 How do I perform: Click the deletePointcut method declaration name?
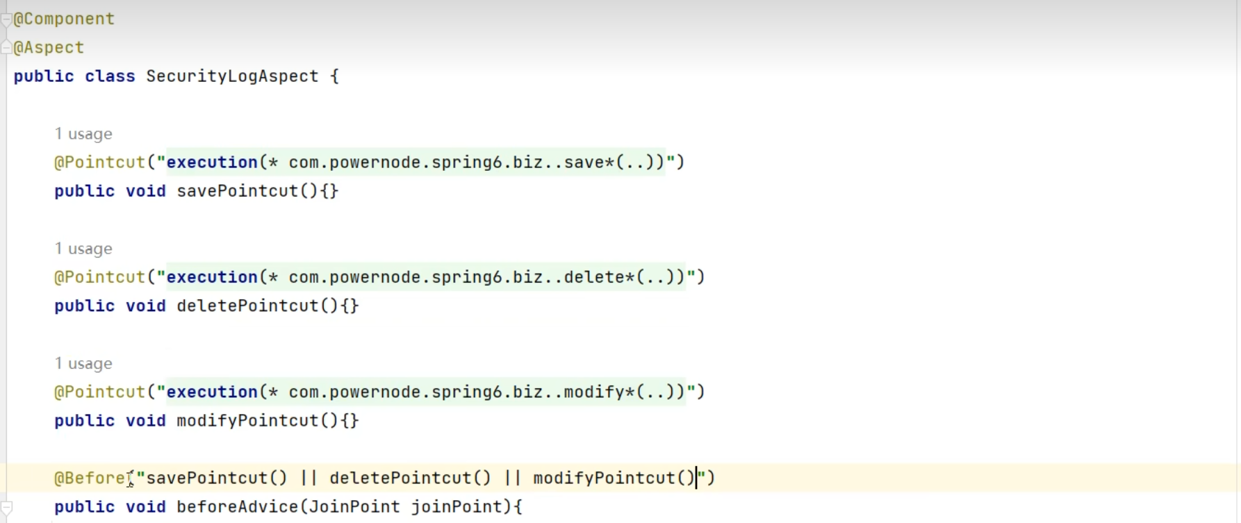pos(247,306)
